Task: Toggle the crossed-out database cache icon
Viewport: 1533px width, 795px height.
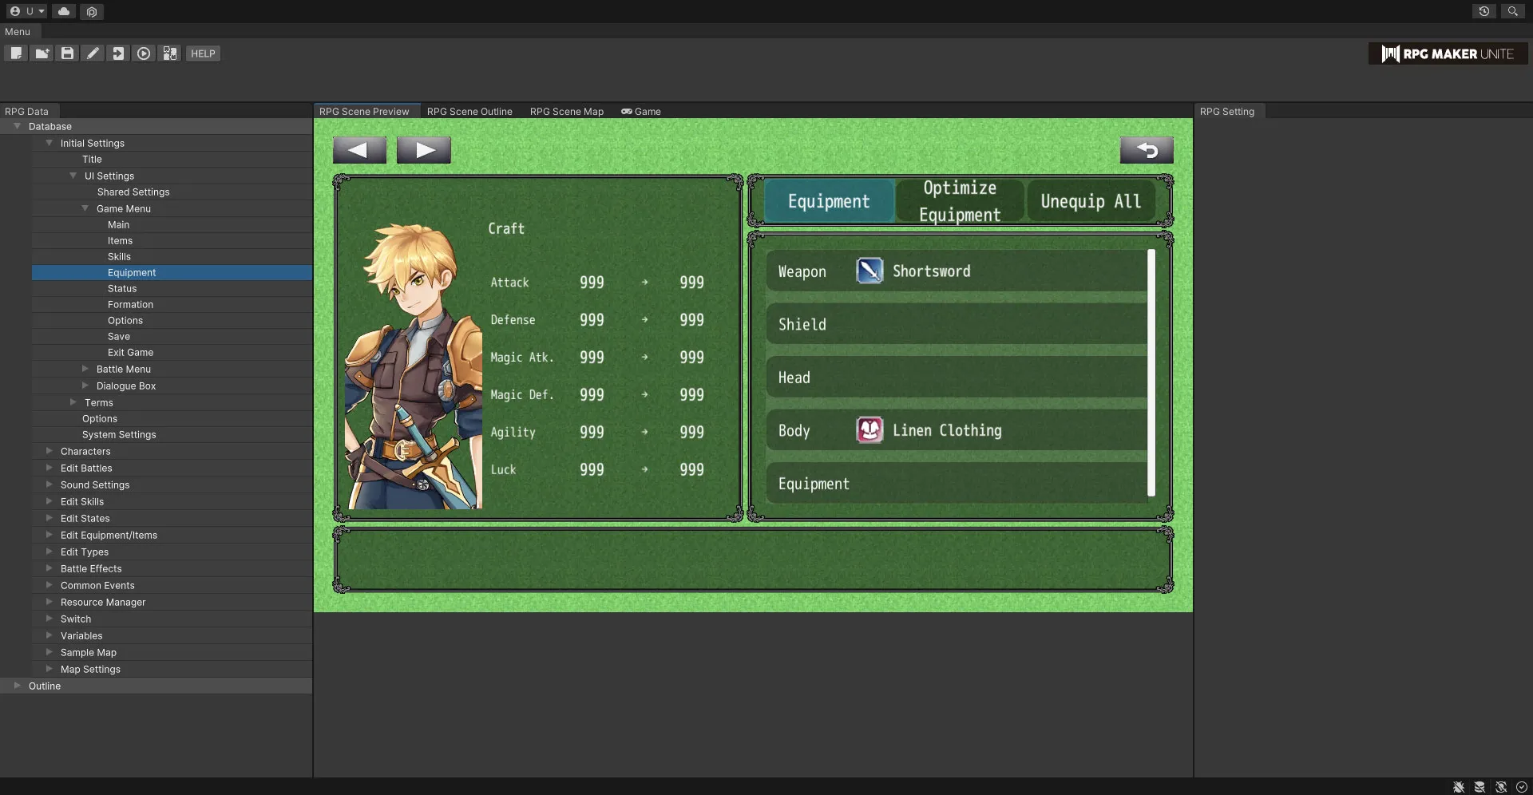Action: (1480, 787)
